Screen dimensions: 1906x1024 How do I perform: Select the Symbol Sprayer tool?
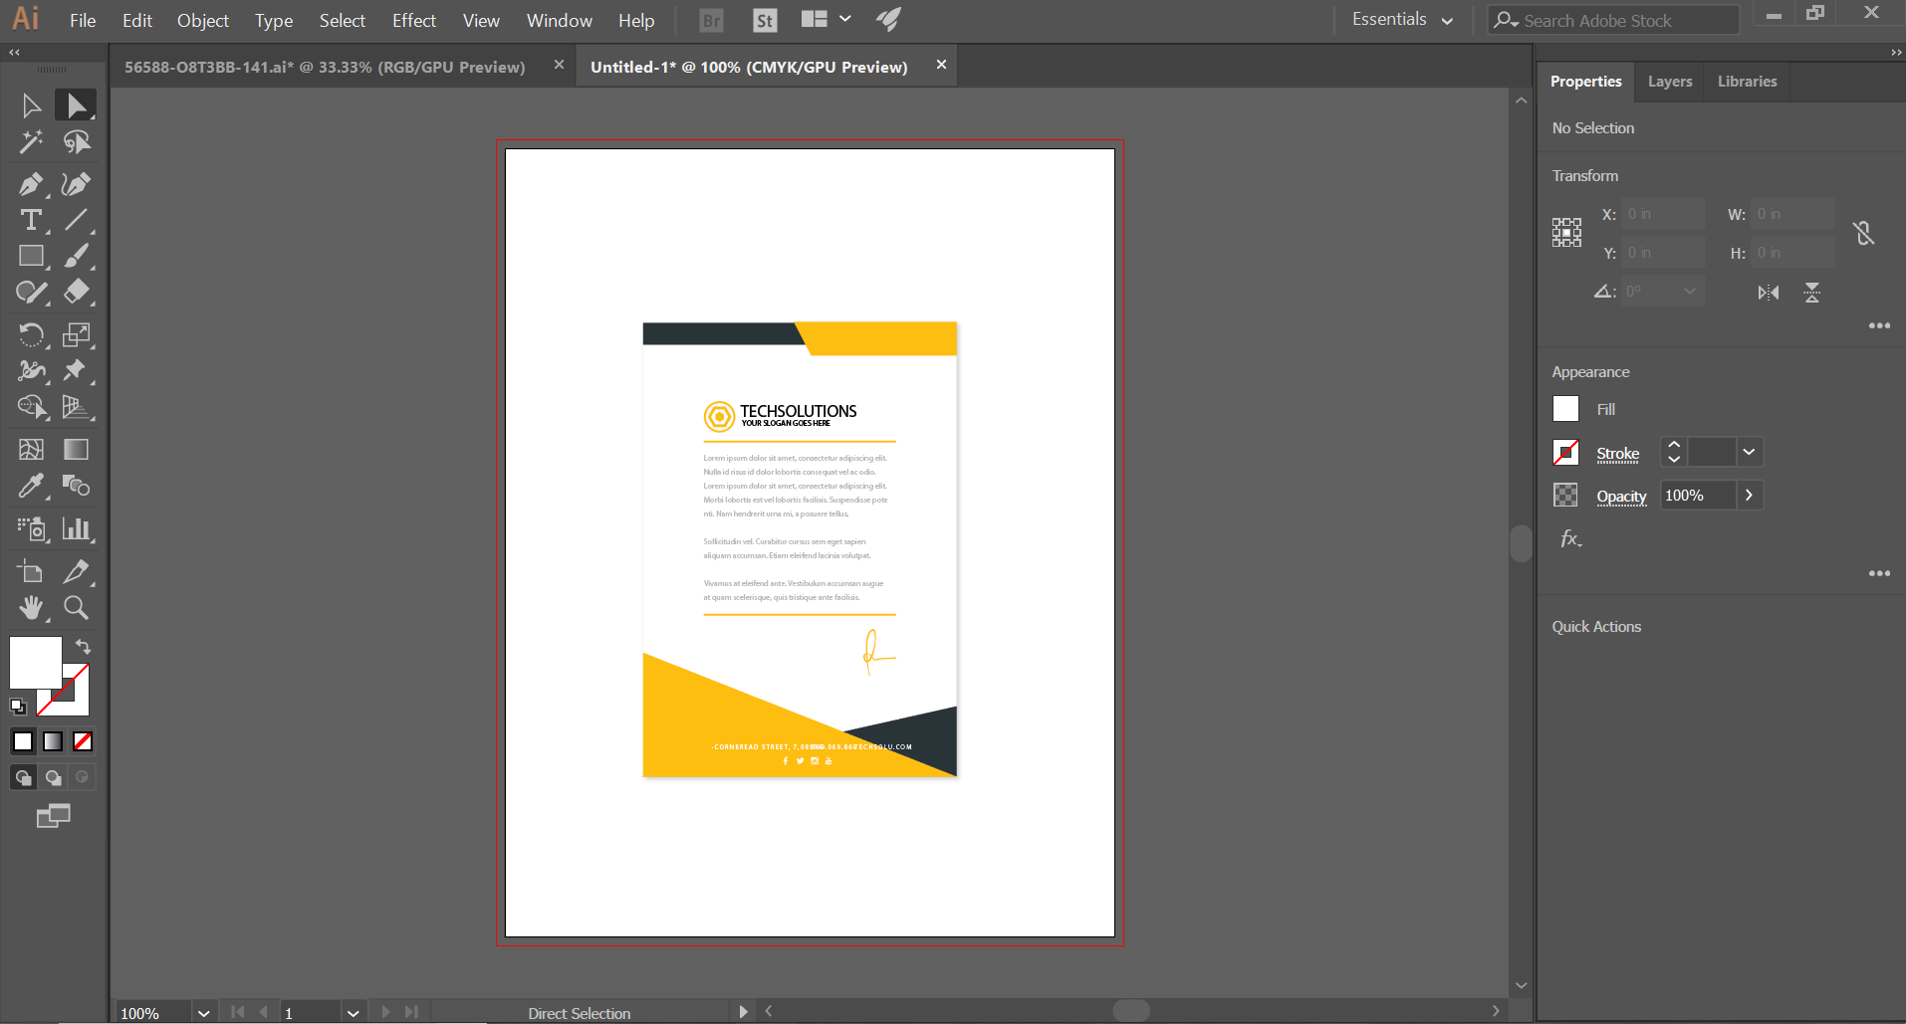point(31,528)
